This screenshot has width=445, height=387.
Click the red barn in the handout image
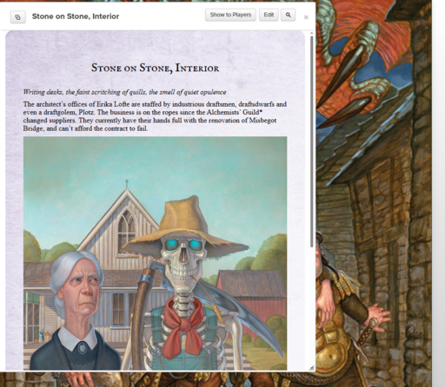pyautogui.click(x=251, y=299)
